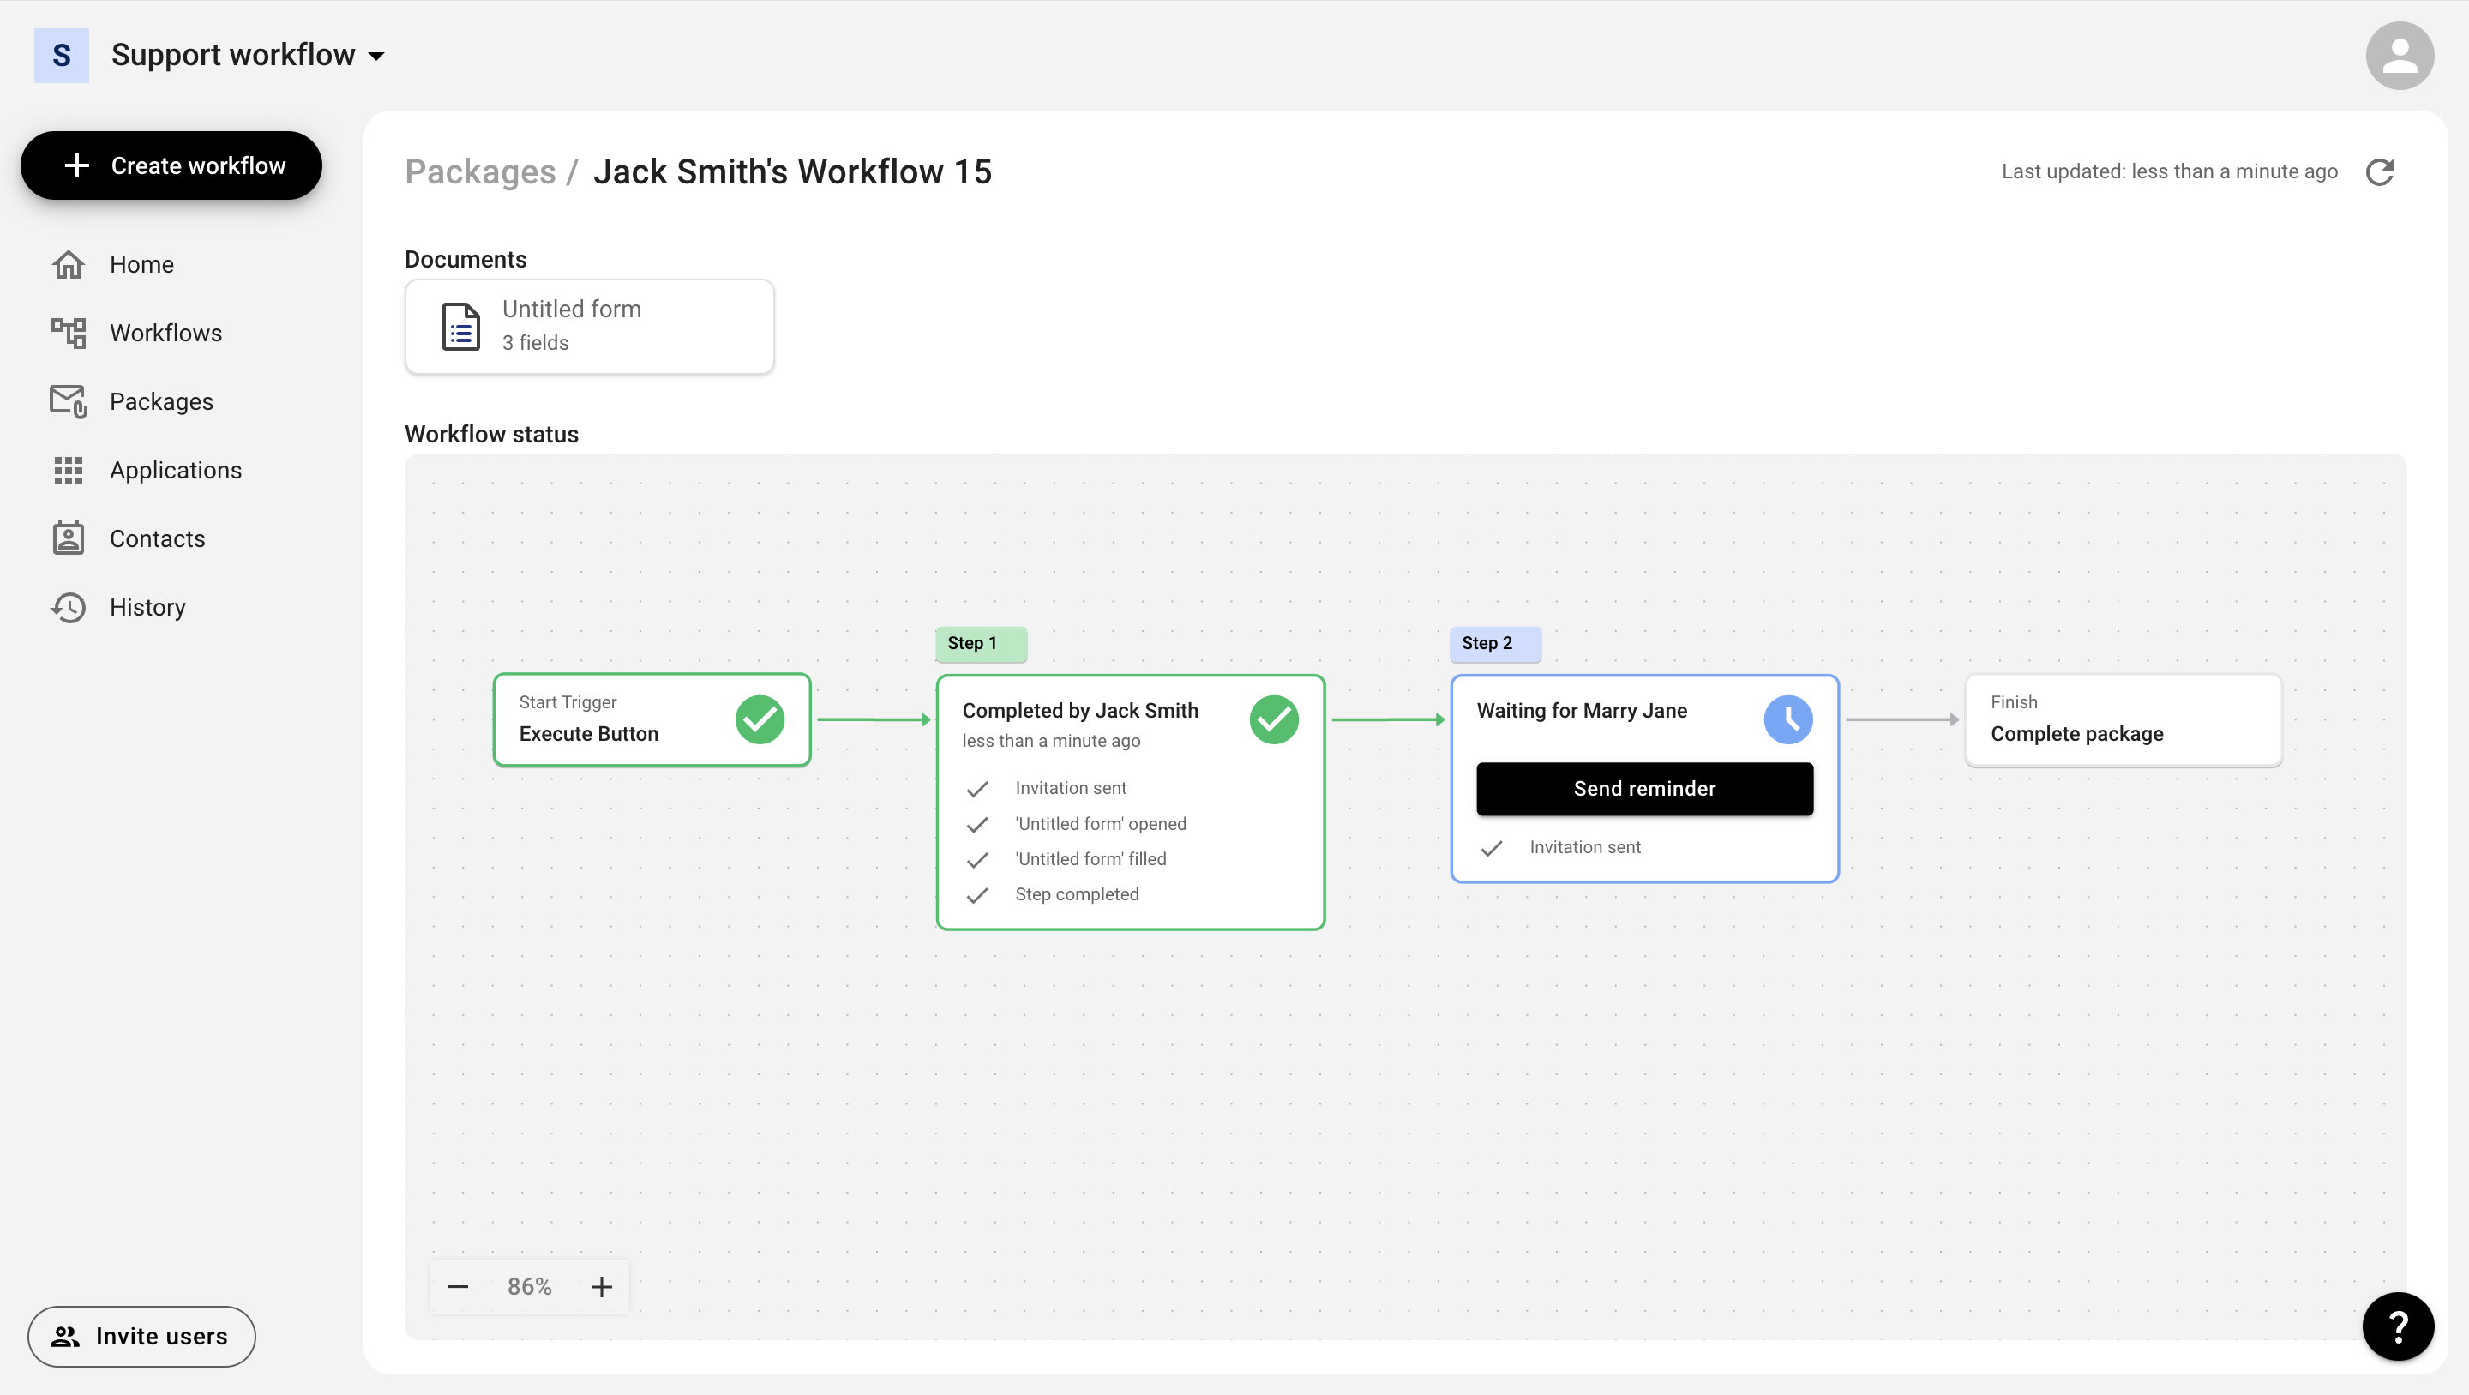Zoom in the workflow canvas
This screenshot has width=2469, height=1395.
601,1287
